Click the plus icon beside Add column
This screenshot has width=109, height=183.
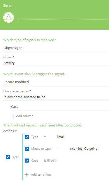pos(13,116)
